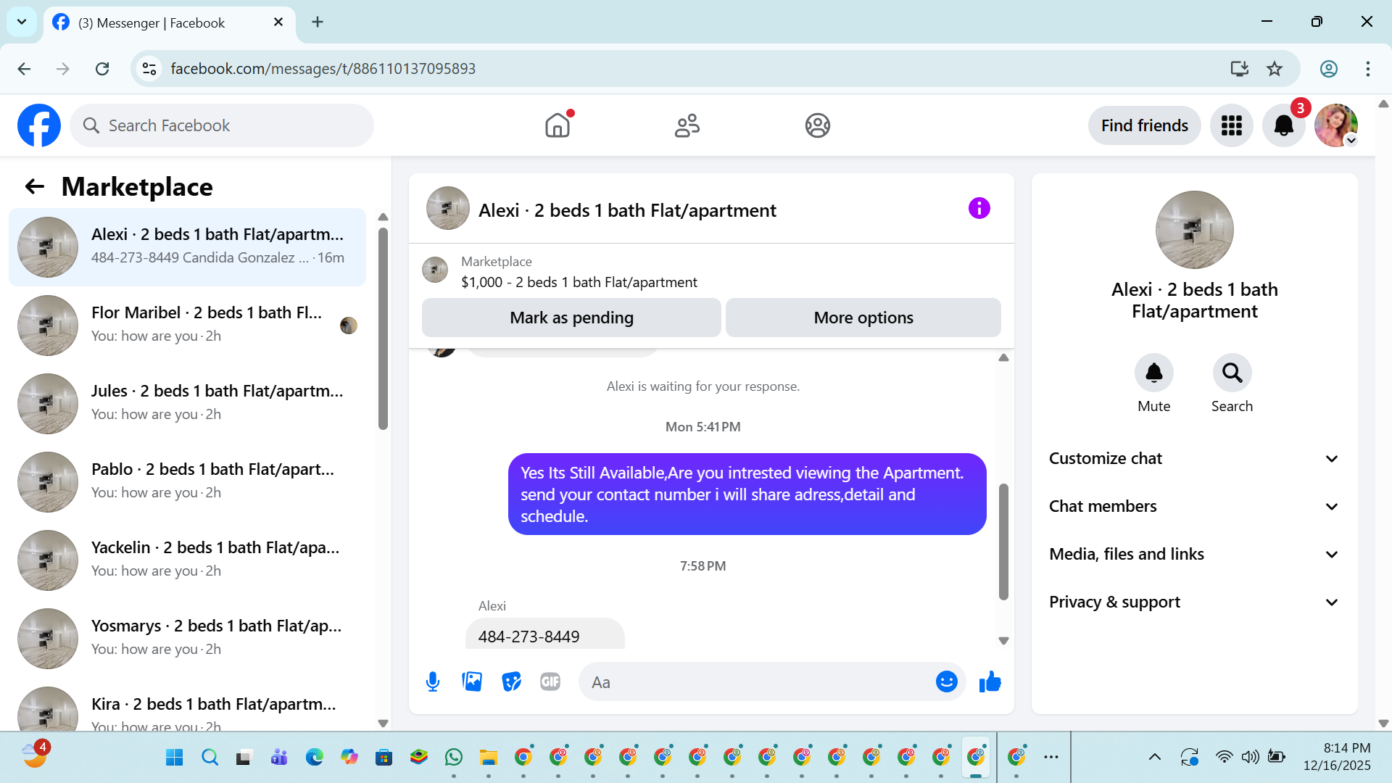This screenshot has height=783, width=1392.
Task: Open the Facebook menu grid icon
Action: pyautogui.click(x=1231, y=125)
